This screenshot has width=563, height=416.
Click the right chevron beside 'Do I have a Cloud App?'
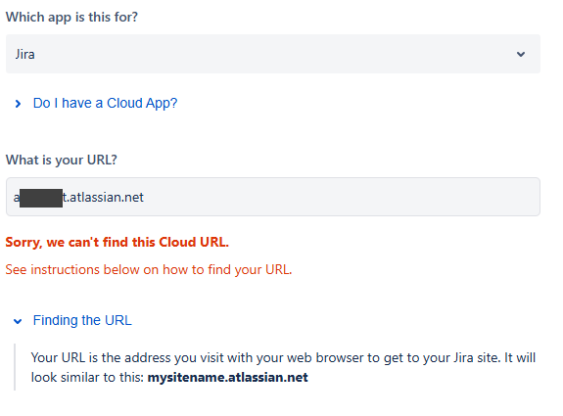tap(18, 104)
